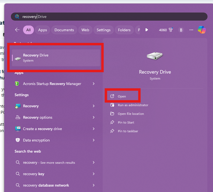Launch the Copilot icon
The width and height of the screenshot is (213, 192).
[x=202, y=30]
